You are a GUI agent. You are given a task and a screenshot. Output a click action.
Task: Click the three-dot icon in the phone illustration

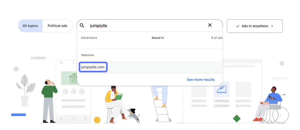pos(73,62)
